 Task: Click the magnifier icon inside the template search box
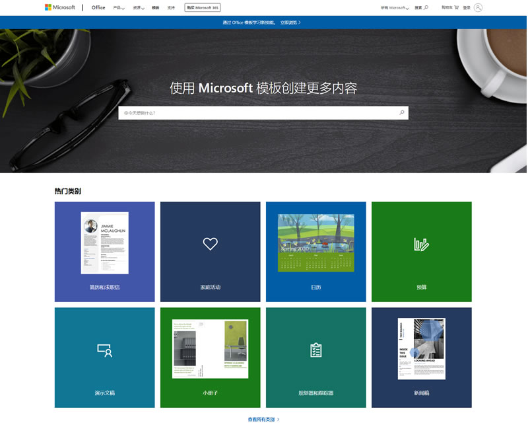pos(402,112)
